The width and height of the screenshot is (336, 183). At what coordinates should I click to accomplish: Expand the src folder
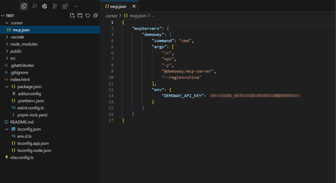pos(13,58)
